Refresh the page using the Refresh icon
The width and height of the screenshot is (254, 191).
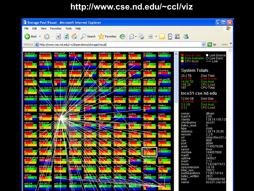click(x=66, y=36)
